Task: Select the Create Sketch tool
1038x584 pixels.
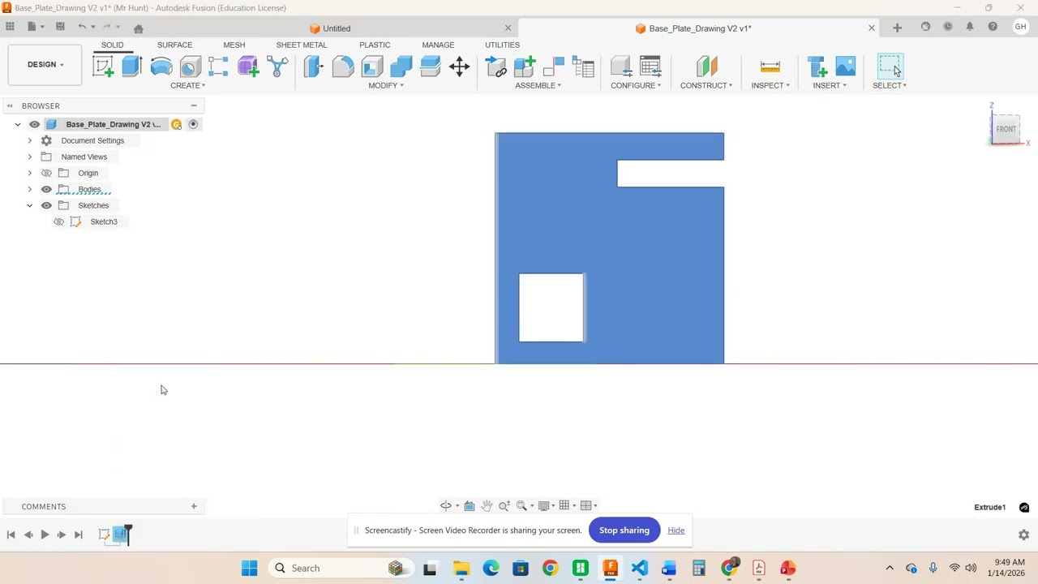Action: point(103,67)
